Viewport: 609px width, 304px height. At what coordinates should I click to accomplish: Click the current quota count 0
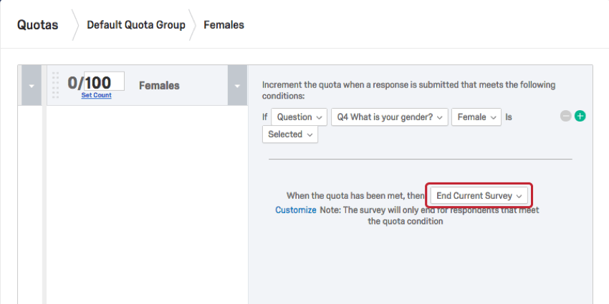pyautogui.click(x=72, y=83)
